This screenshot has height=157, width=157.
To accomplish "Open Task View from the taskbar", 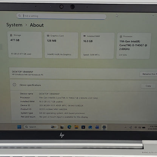I will pos(62,127).
